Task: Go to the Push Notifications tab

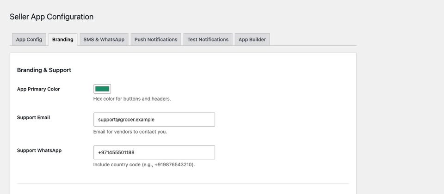Action: pos(156,40)
